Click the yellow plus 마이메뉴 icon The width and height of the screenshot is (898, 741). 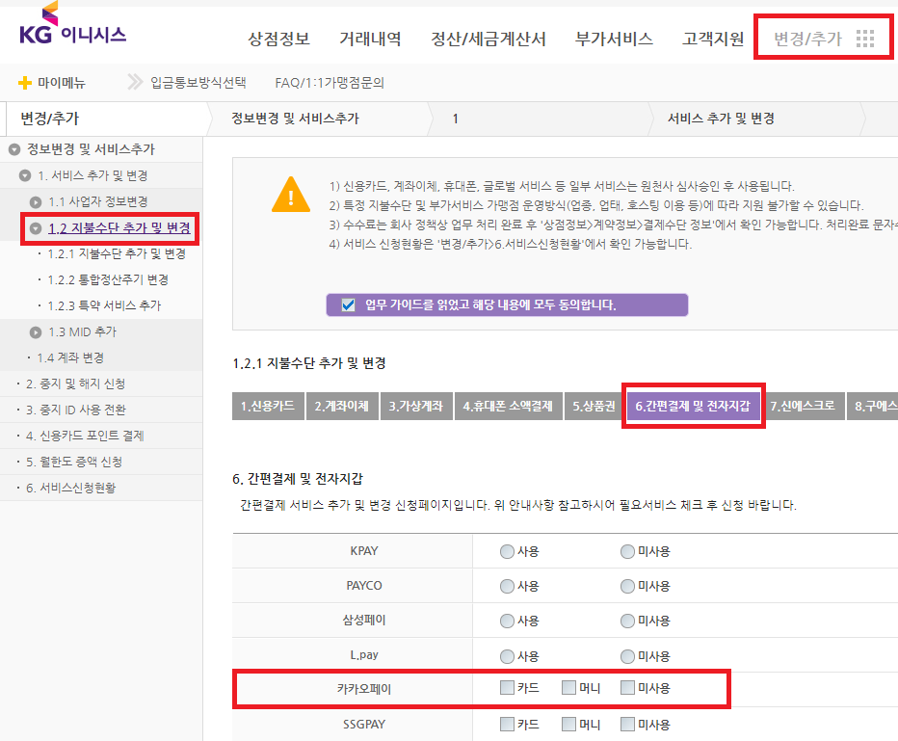pyautogui.click(x=25, y=83)
